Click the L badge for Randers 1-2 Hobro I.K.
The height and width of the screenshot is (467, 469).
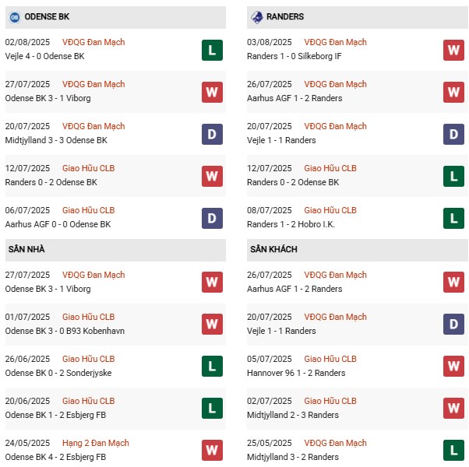click(453, 218)
